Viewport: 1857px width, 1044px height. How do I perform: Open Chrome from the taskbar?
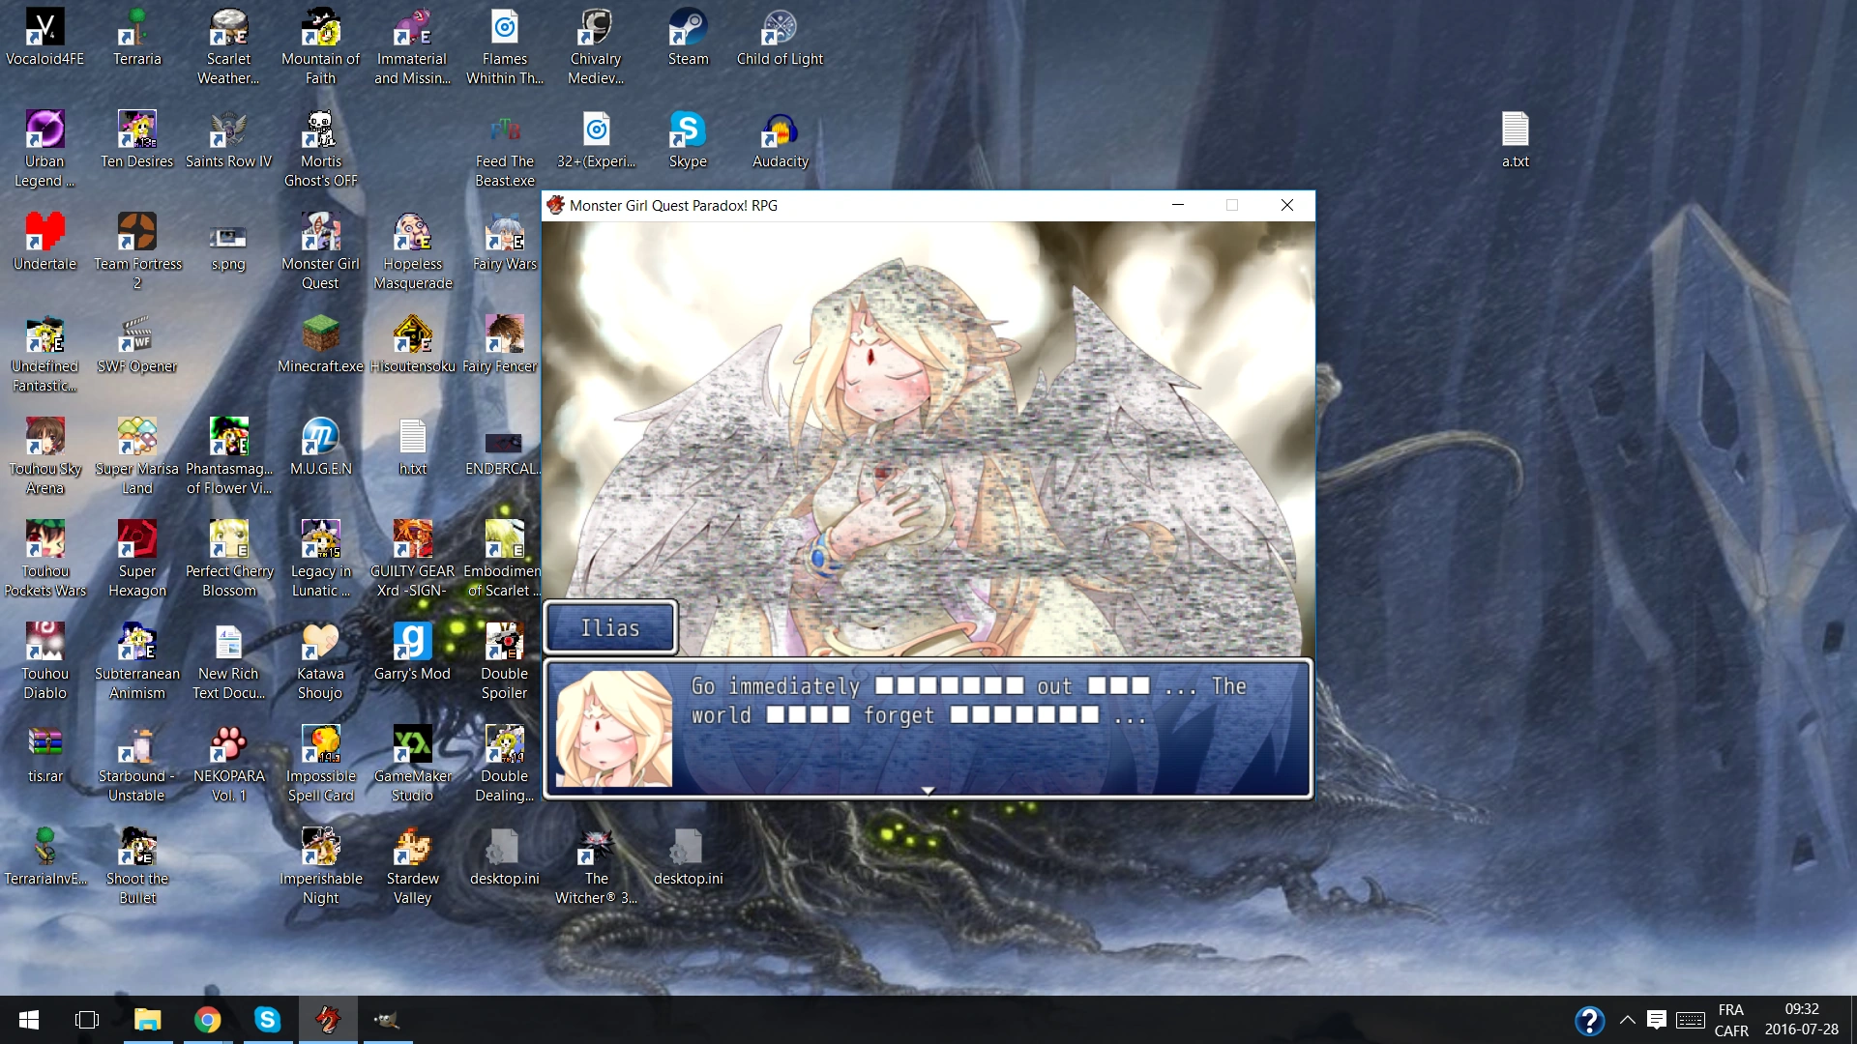pos(207,1020)
